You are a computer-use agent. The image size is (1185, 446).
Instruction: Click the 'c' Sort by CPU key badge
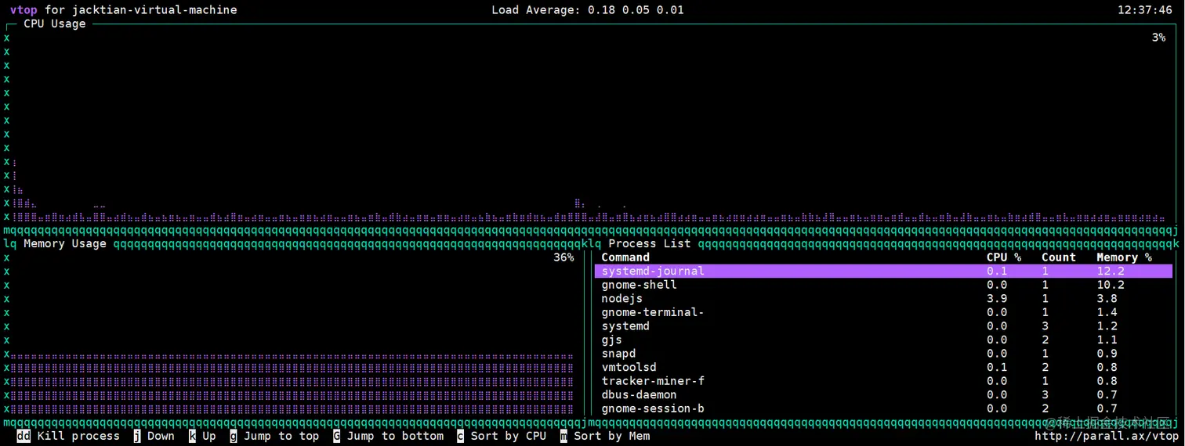(x=460, y=437)
